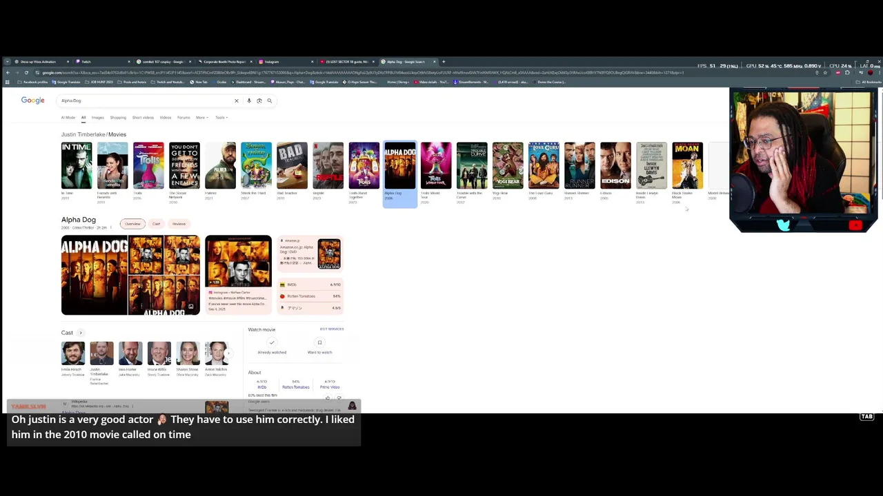Show more cast members with carousel arrow
Image resolution: width=883 pixels, height=496 pixels.
[x=228, y=353]
